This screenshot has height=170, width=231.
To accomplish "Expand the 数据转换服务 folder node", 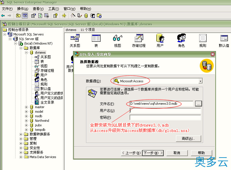I will tap(21, 134).
